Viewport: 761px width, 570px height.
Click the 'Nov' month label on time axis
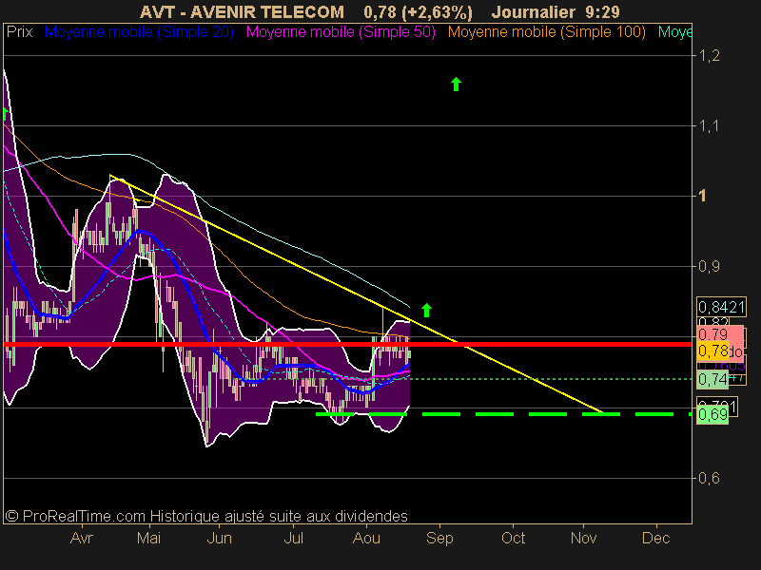click(583, 538)
